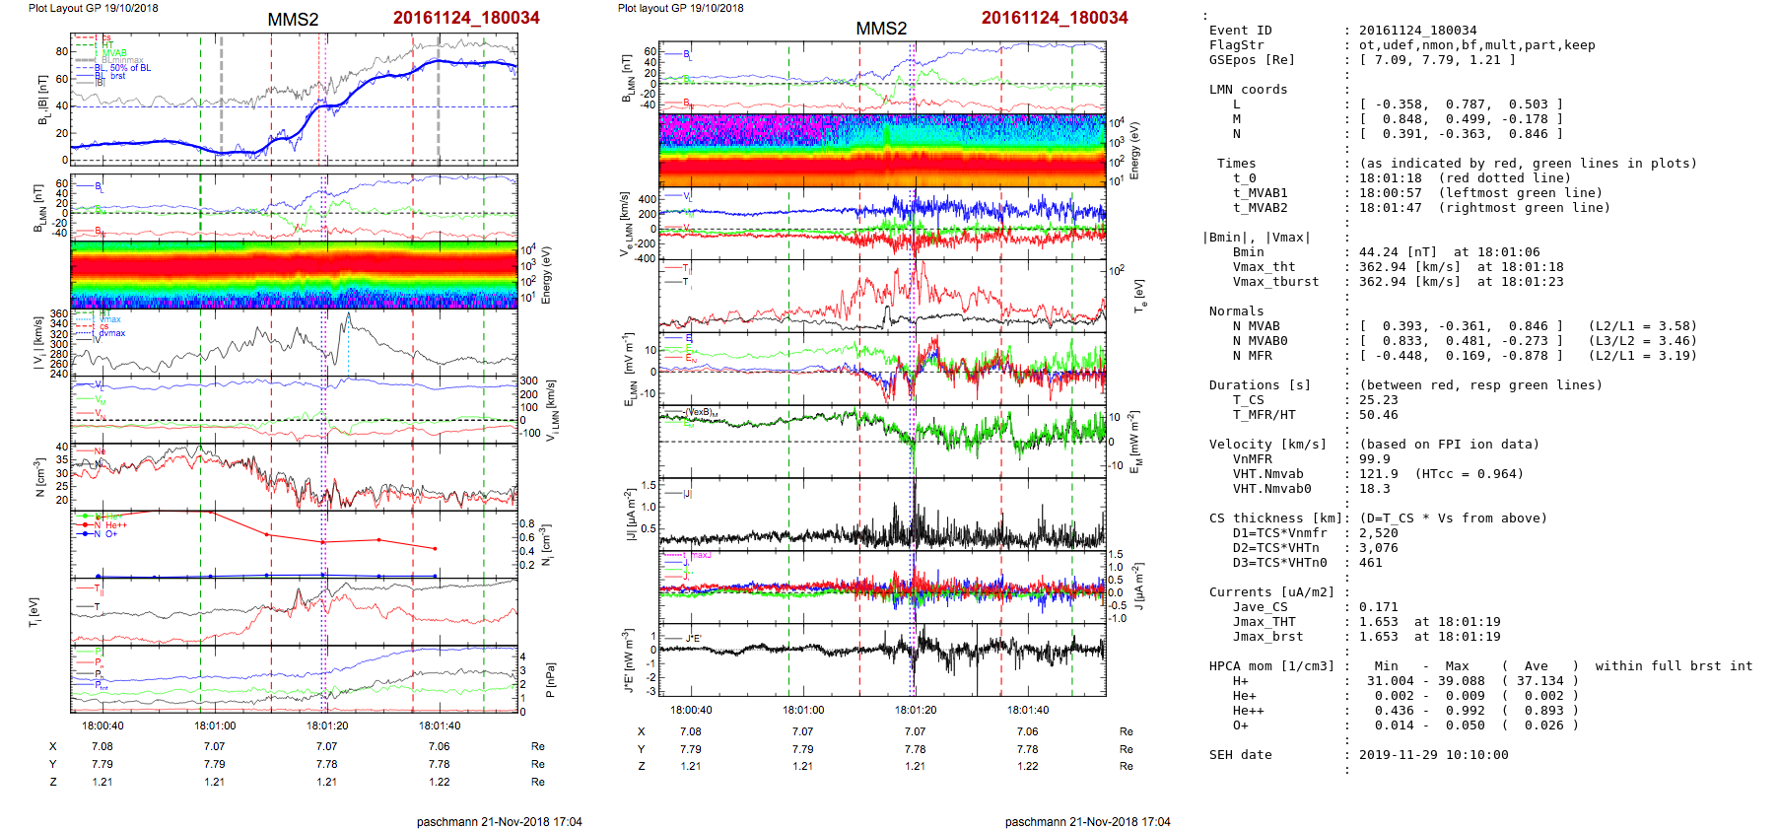Click the 18:01:20 time tick under left plot
This screenshot has width=1778, height=829.
click(327, 725)
